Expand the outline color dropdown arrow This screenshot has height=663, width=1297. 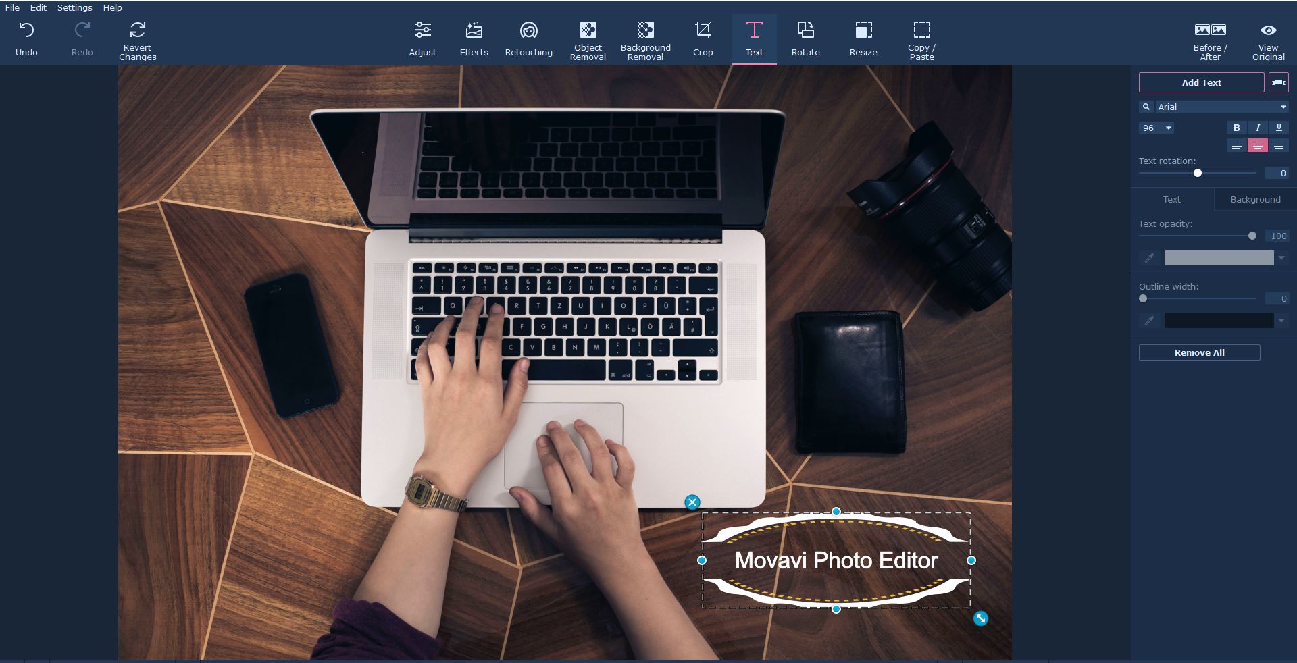[1281, 321]
